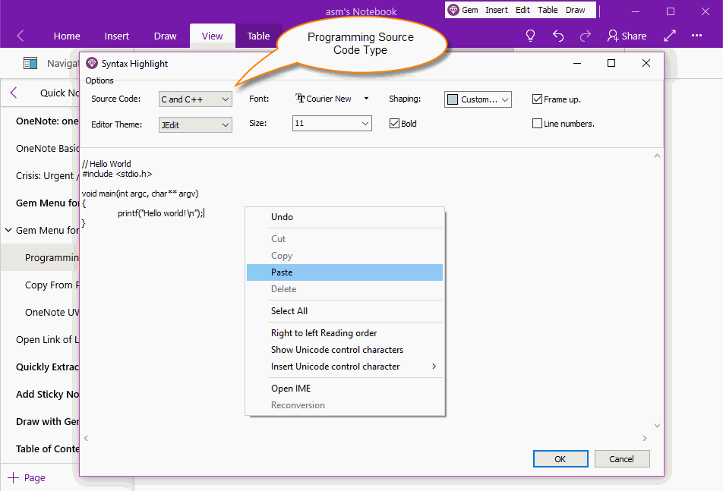Choose Undo from the context menu
The height and width of the screenshot is (491, 723).
click(345, 217)
